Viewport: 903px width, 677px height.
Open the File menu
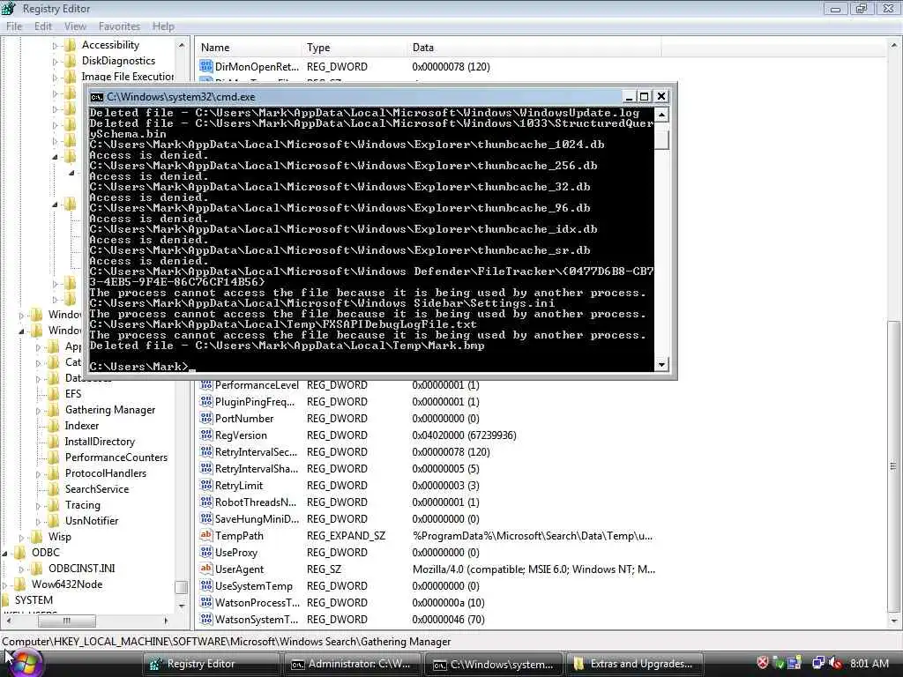(x=14, y=26)
